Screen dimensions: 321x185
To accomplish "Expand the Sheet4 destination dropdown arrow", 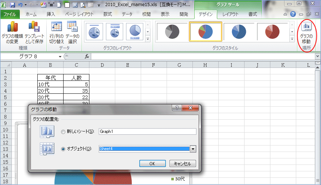I will (x=193, y=149).
